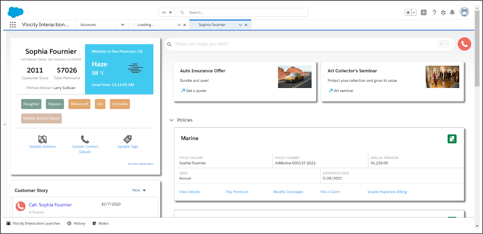This screenshot has width=483, height=234.
Task: Open the Setup gear icon
Action: [443, 12]
